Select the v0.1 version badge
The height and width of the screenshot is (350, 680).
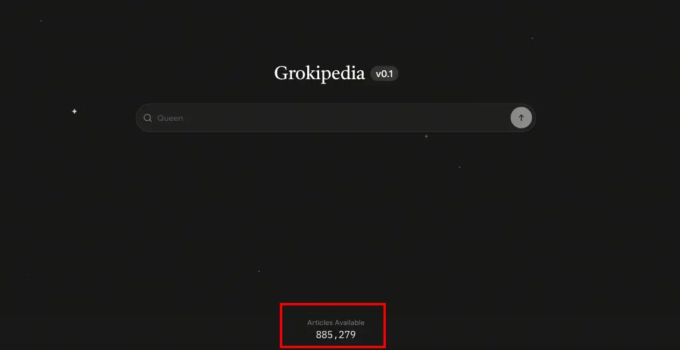(384, 74)
